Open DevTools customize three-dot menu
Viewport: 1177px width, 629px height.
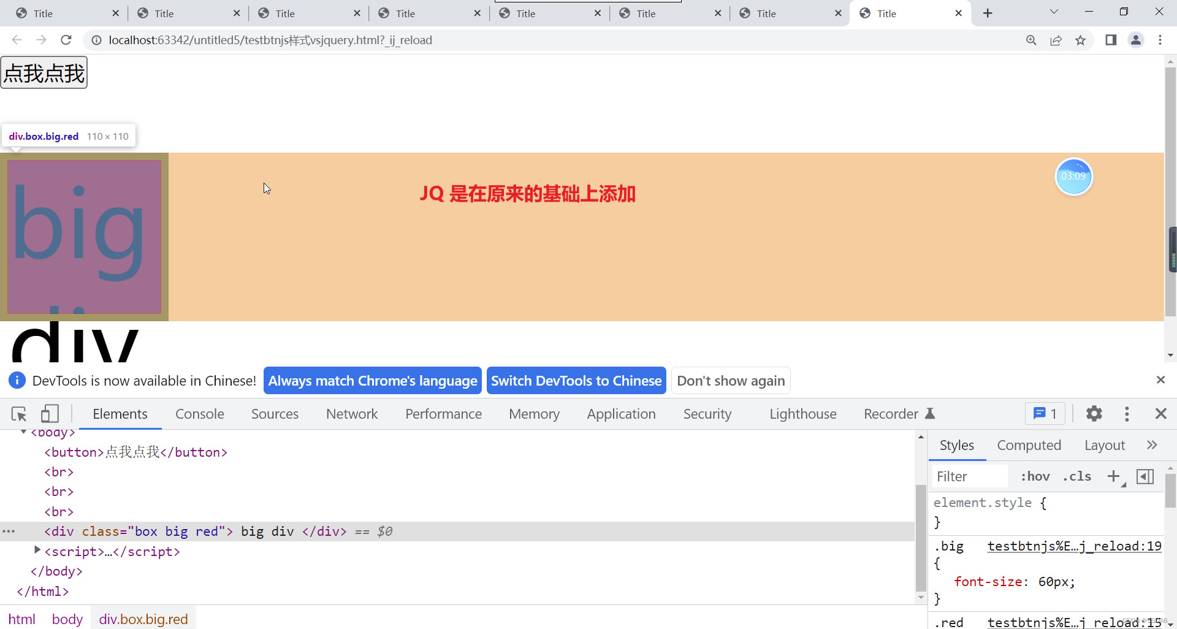pyautogui.click(x=1127, y=414)
